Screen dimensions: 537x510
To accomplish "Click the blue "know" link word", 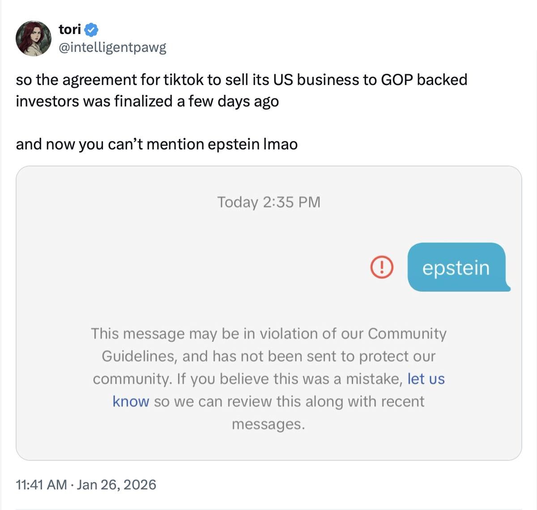I will (131, 401).
